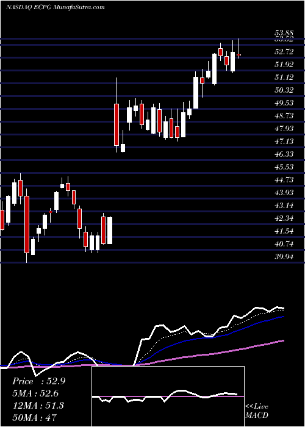Select the 52.72 price axis label

click(284, 51)
